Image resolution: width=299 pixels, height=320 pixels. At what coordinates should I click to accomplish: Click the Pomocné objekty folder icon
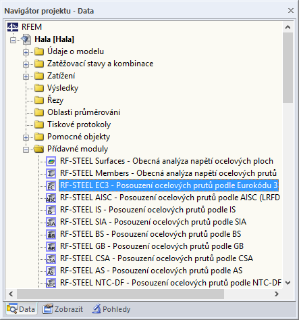tap(39, 137)
